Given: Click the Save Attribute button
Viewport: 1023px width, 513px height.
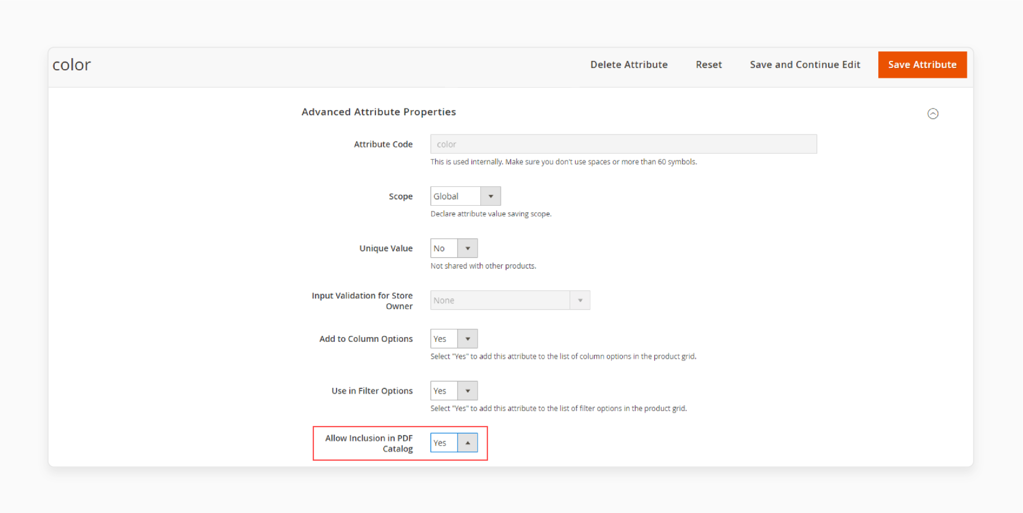Looking at the screenshot, I should tap(922, 65).
